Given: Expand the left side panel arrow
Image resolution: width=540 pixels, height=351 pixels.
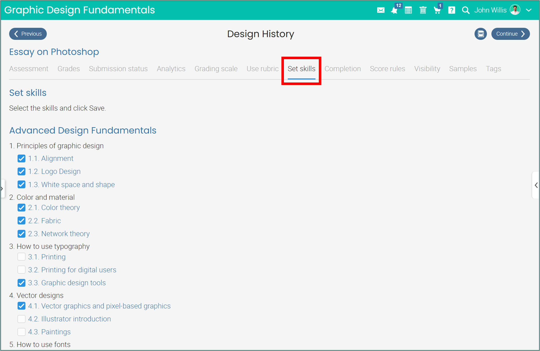Looking at the screenshot, I should click(x=2, y=189).
